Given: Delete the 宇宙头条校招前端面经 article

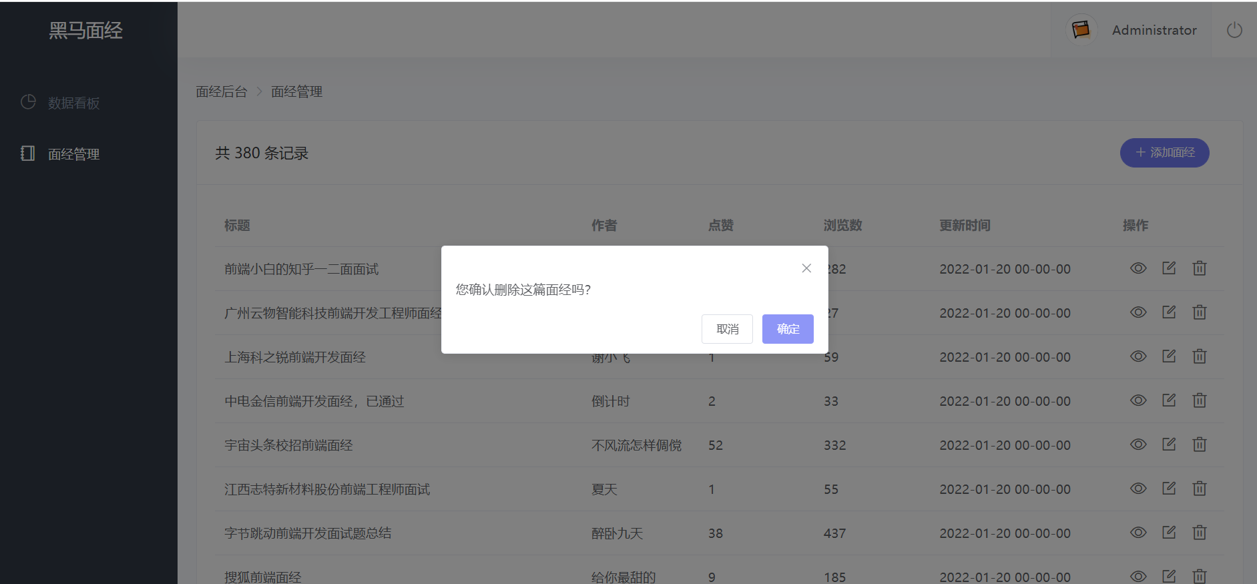Looking at the screenshot, I should click(1200, 445).
